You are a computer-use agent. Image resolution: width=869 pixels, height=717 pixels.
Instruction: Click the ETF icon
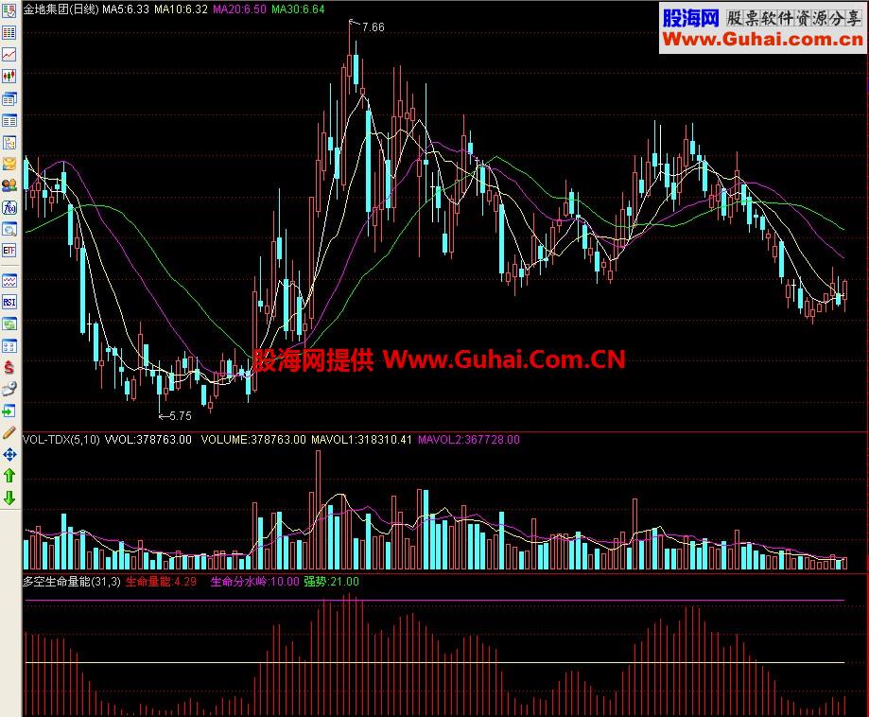click(x=9, y=251)
